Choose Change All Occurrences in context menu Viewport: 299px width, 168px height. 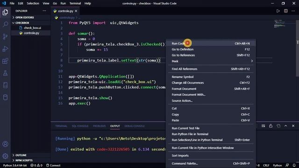point(211,83)
